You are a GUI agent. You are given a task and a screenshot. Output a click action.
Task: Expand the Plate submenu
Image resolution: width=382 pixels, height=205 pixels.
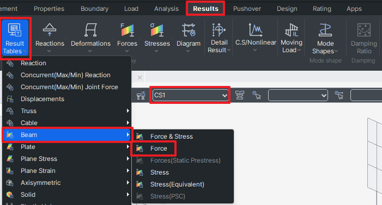67,147
